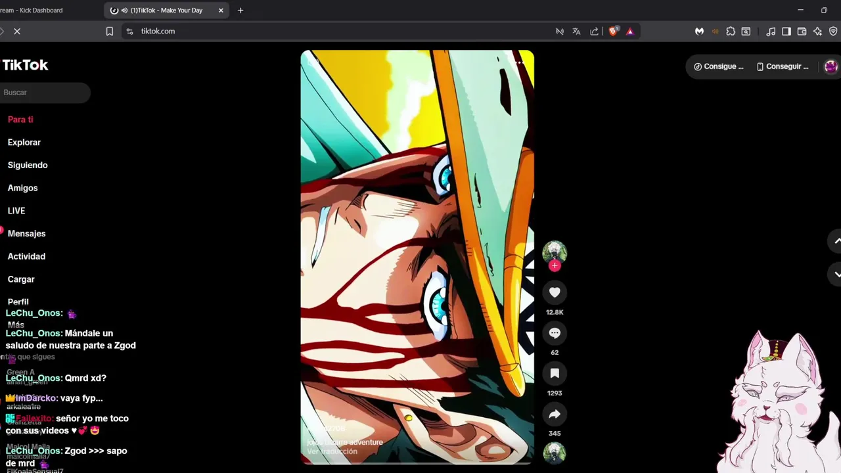Open the Brave VPN shield icon
The width and height of the screenshot is (841, 473).
click(833, 31)
